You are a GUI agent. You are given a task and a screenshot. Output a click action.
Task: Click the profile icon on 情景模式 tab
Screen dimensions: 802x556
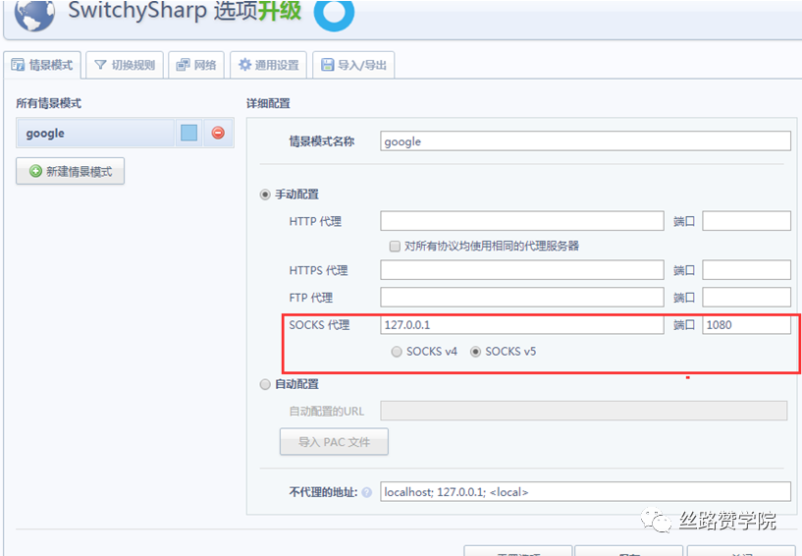pos(18,65)
